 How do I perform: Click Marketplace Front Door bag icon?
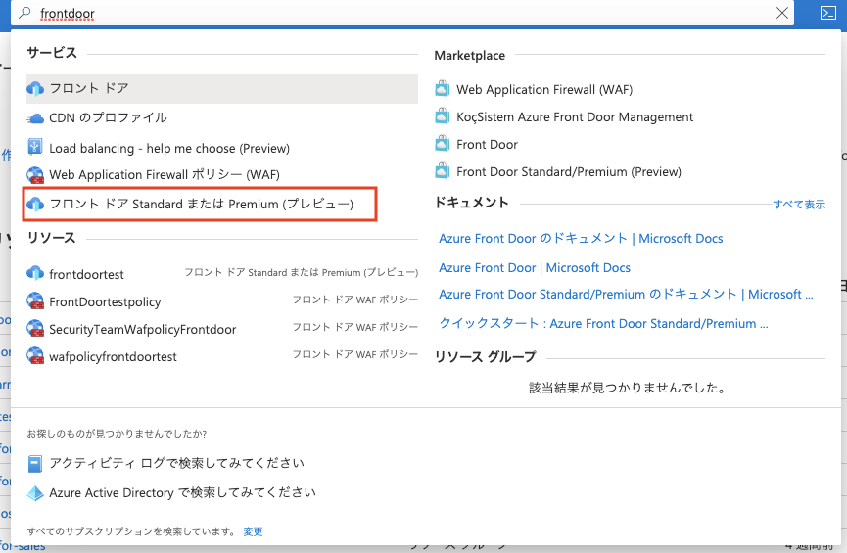[x=442, y=143]
